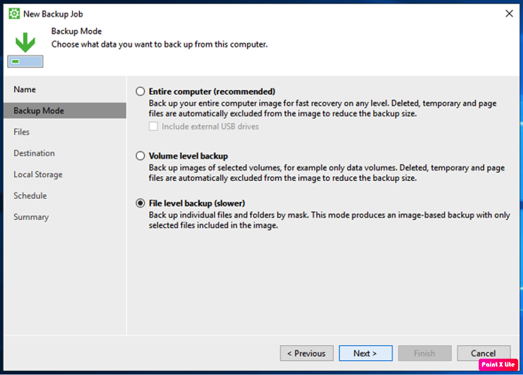The width and height of the screenshot is (523, 375).
Task: Go to the Backup Mode step
Action: pos(65,111)
